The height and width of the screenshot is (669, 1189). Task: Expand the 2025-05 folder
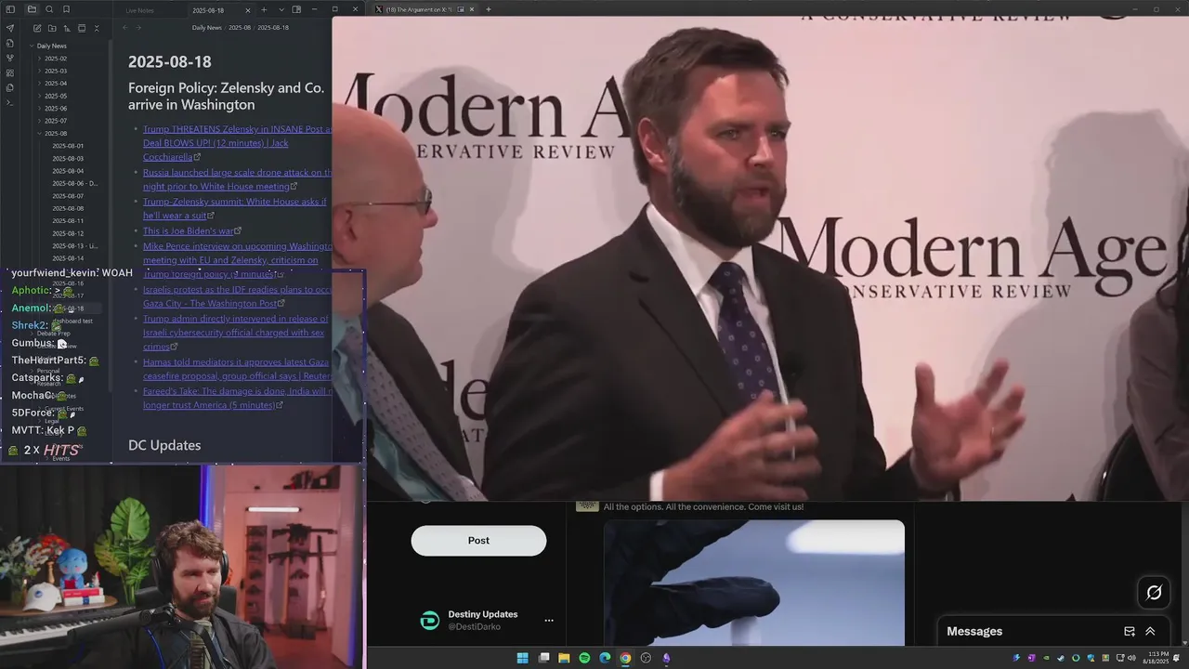point(56,96)
